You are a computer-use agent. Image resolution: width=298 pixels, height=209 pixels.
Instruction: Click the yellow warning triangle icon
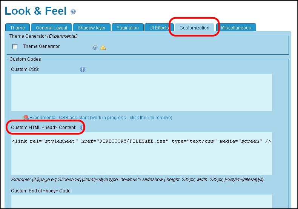[103, 47]
